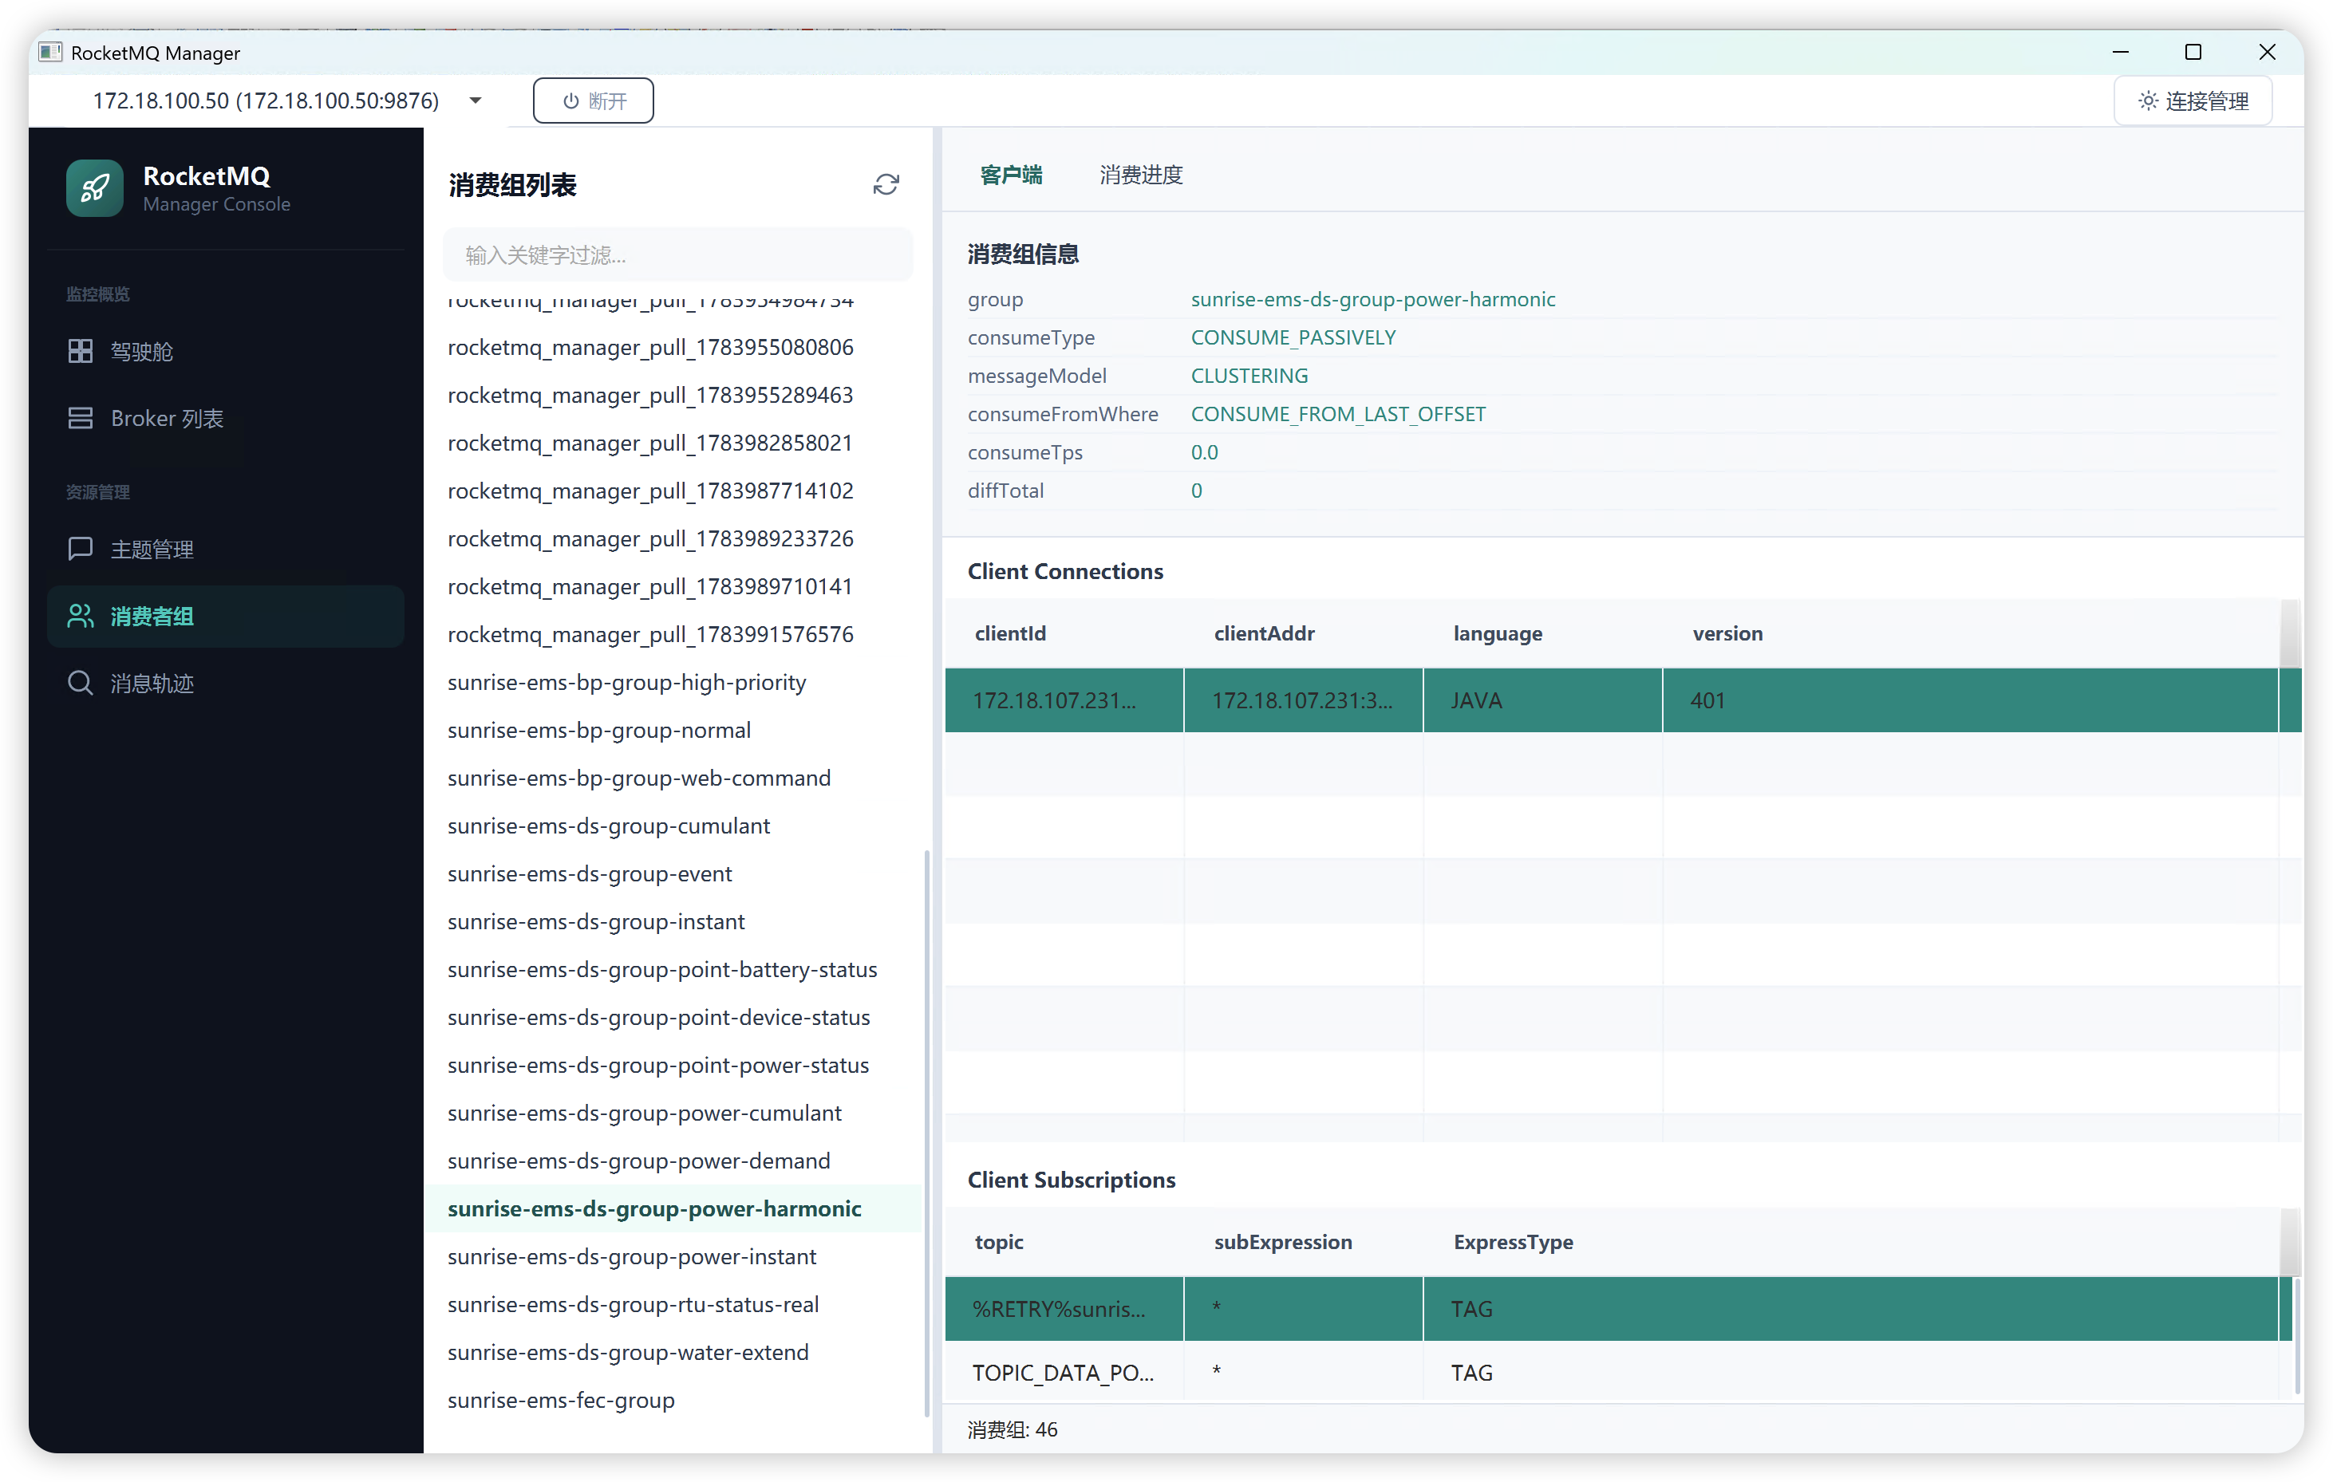The width and height of the screenshot is (2333, 1482).
Task: Select sunrise-ems-ds-group-point-power-status
Action: click(x=673, y=1065)
